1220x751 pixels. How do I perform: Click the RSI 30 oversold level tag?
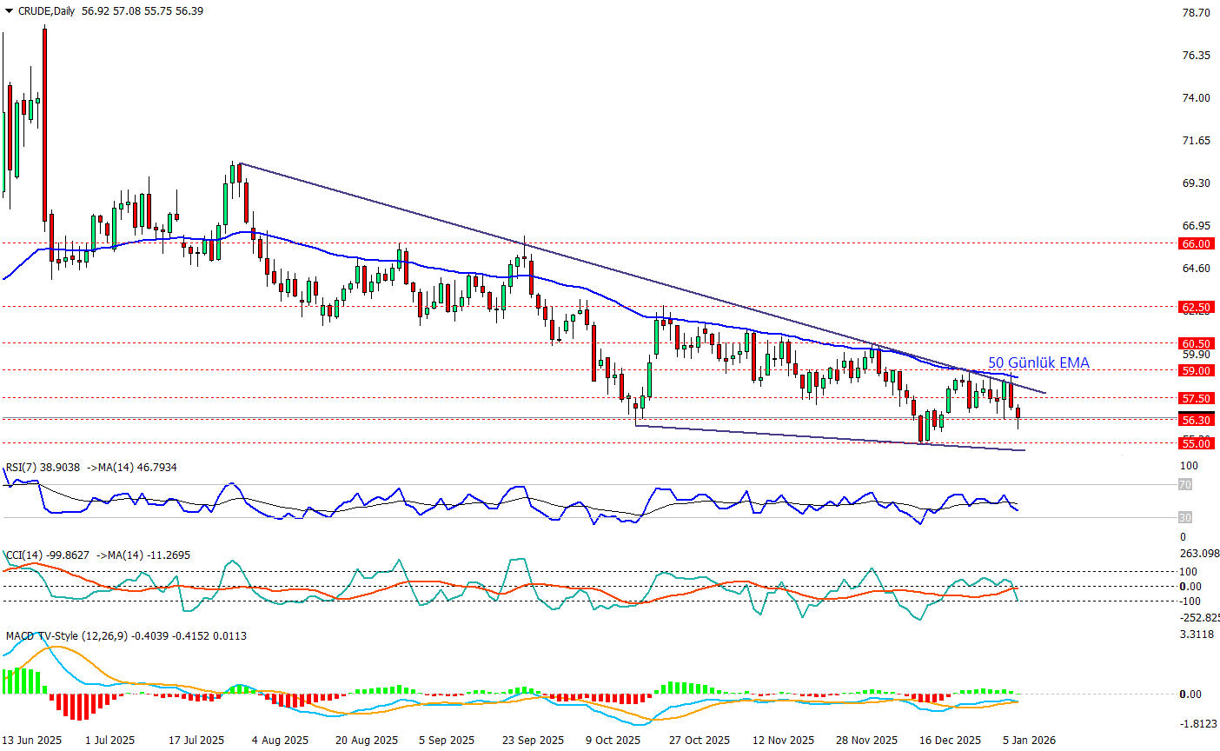(1184, 517)
